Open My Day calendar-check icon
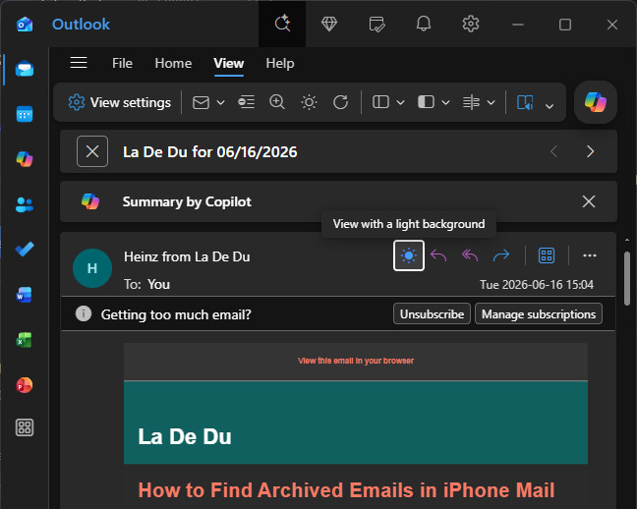637x509 pixels. (376, 24)
